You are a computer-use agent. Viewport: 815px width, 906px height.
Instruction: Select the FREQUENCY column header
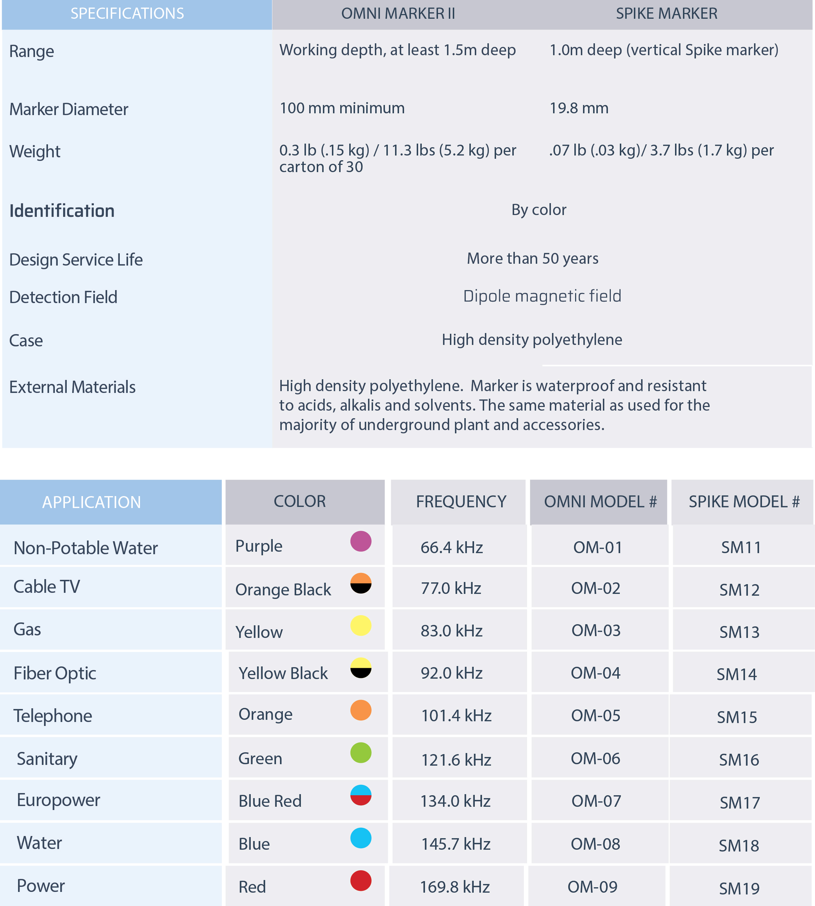pos(461,502)
